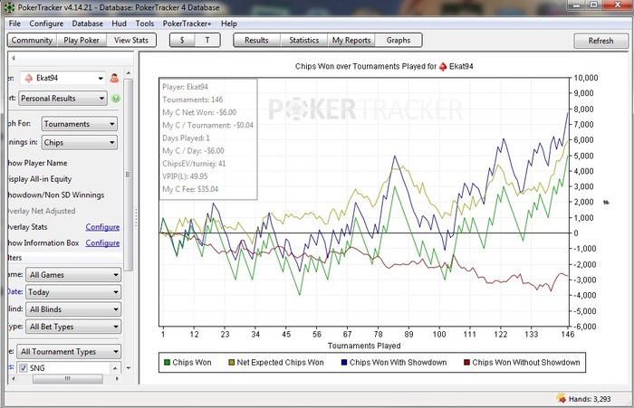Switch to the Community tab

[x=32, y=41]
